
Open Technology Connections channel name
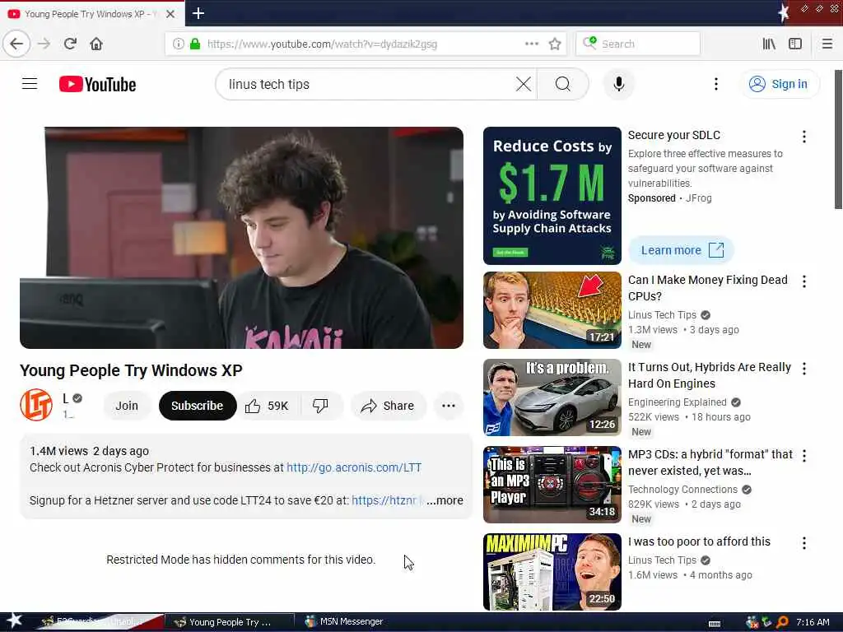pyautogui.click(x=682, y=489)
